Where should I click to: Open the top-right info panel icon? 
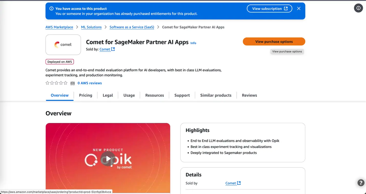358,8
